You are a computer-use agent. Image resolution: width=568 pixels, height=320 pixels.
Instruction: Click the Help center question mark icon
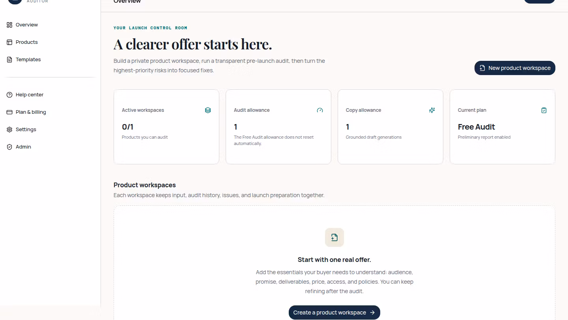pyautogui.click(x=9, y=95)
